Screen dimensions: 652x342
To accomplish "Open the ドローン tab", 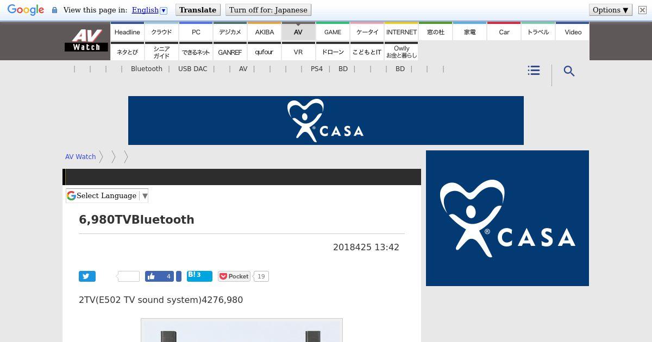I will 333,52.
